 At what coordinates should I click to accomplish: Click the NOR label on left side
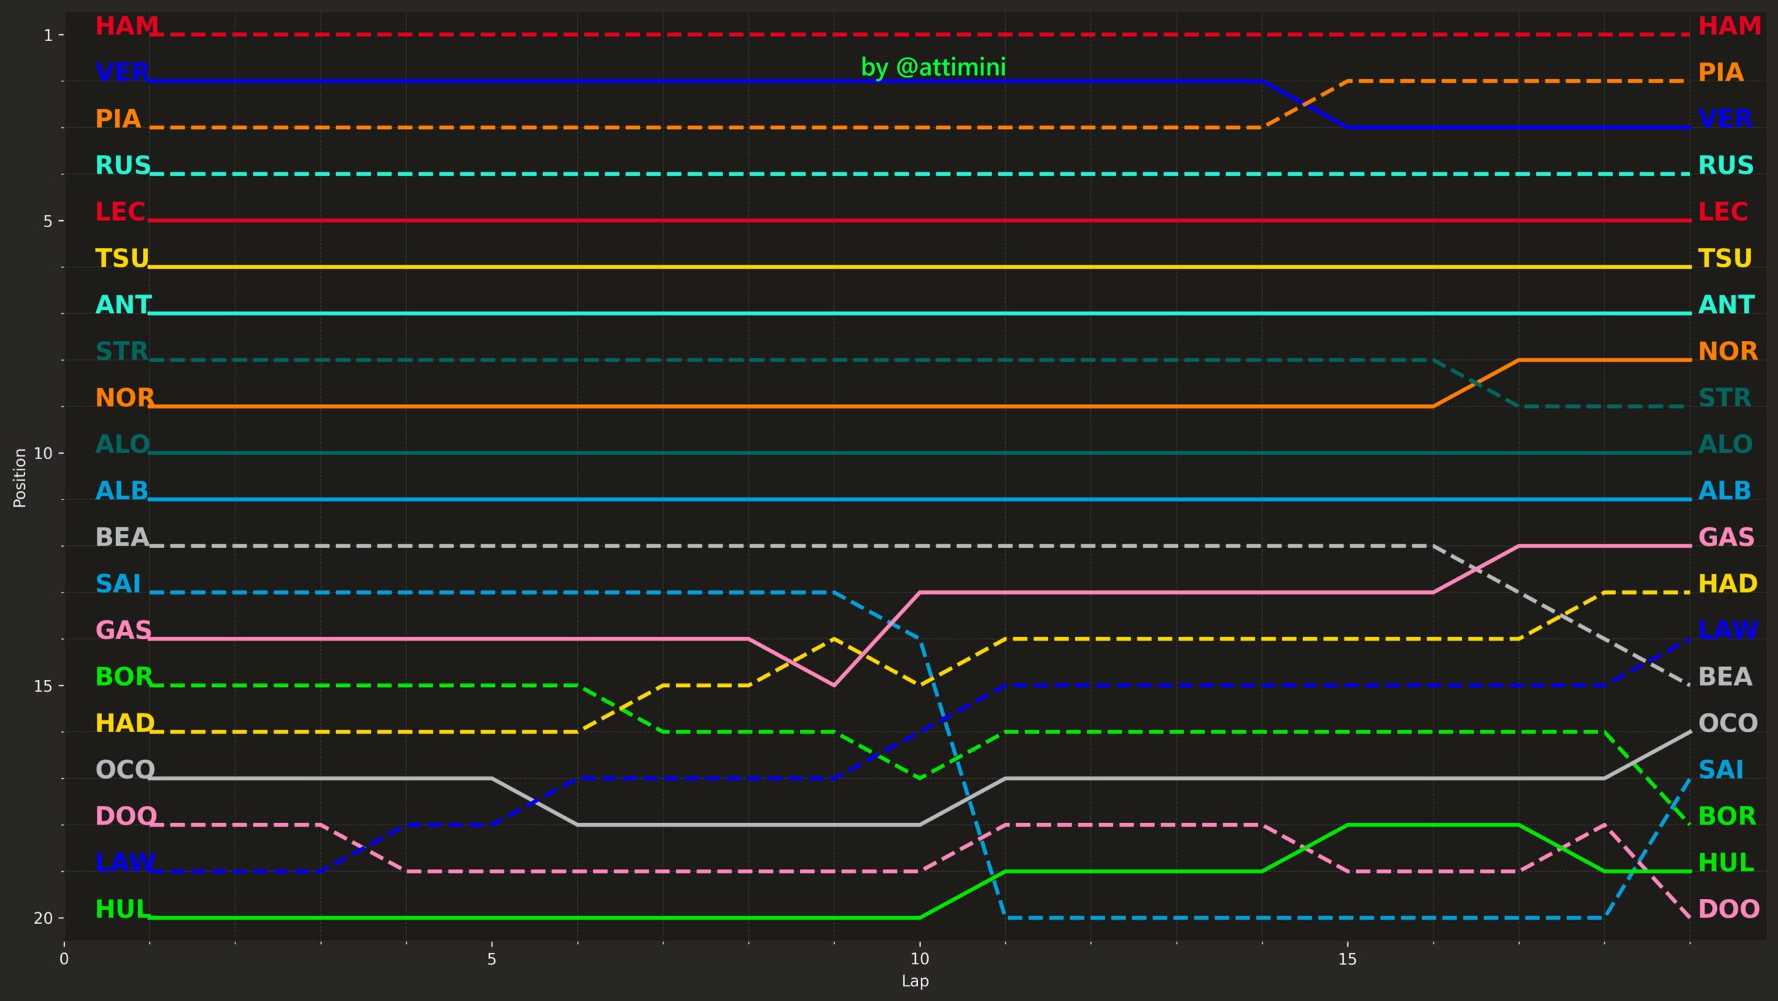124,397
